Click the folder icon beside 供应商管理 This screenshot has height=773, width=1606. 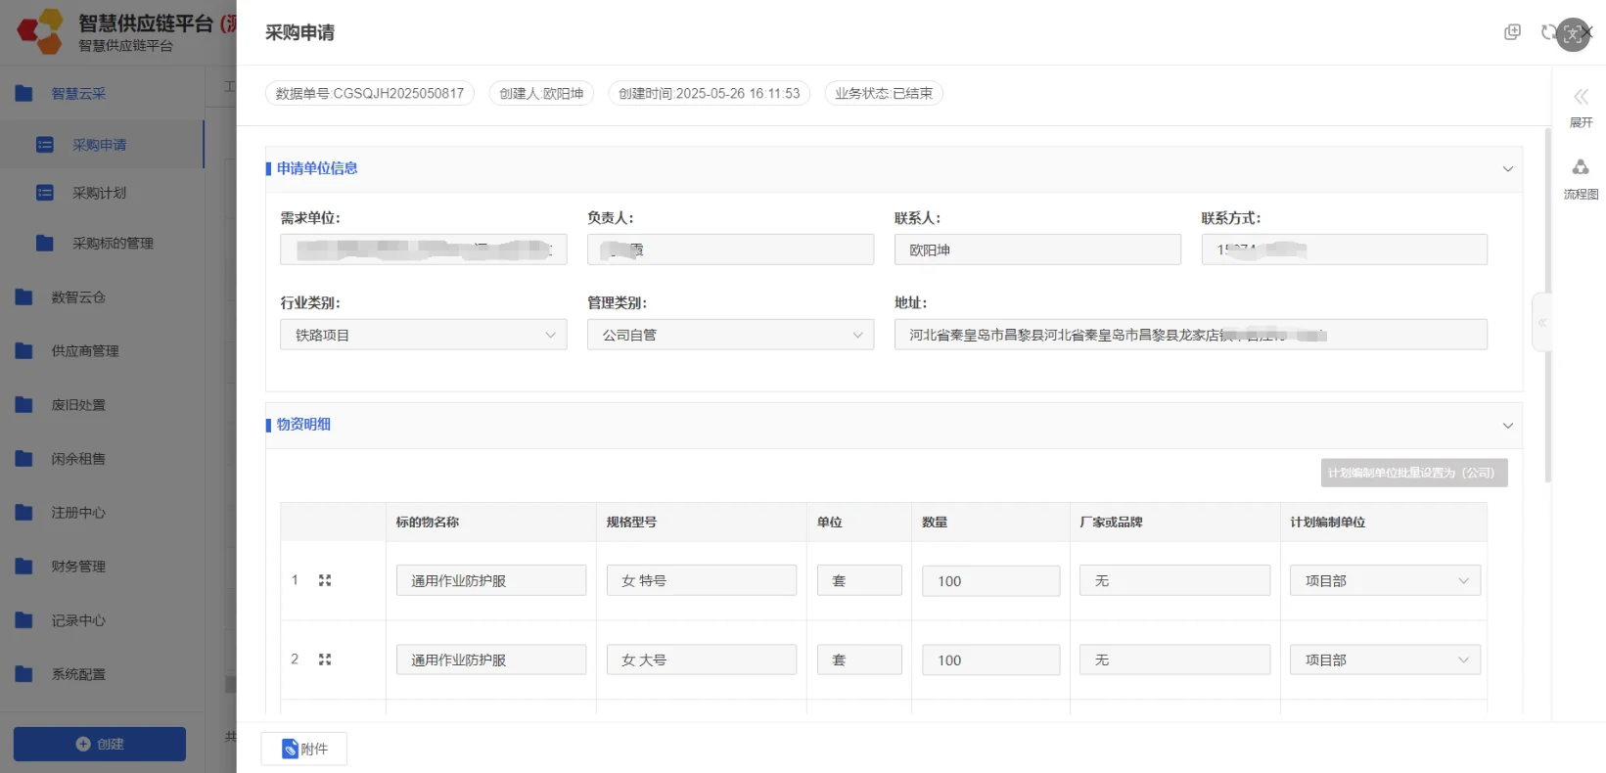24,350
